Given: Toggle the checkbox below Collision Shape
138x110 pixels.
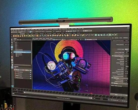Looking at the screenshot, I should (x=126, y=51).
